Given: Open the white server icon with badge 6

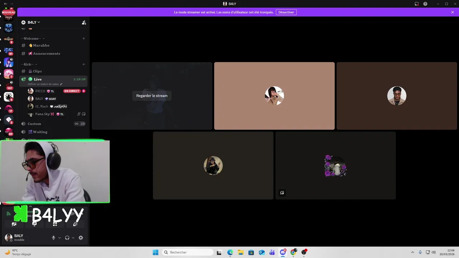Looking at the screenshot, I should [x=9, y=97].
